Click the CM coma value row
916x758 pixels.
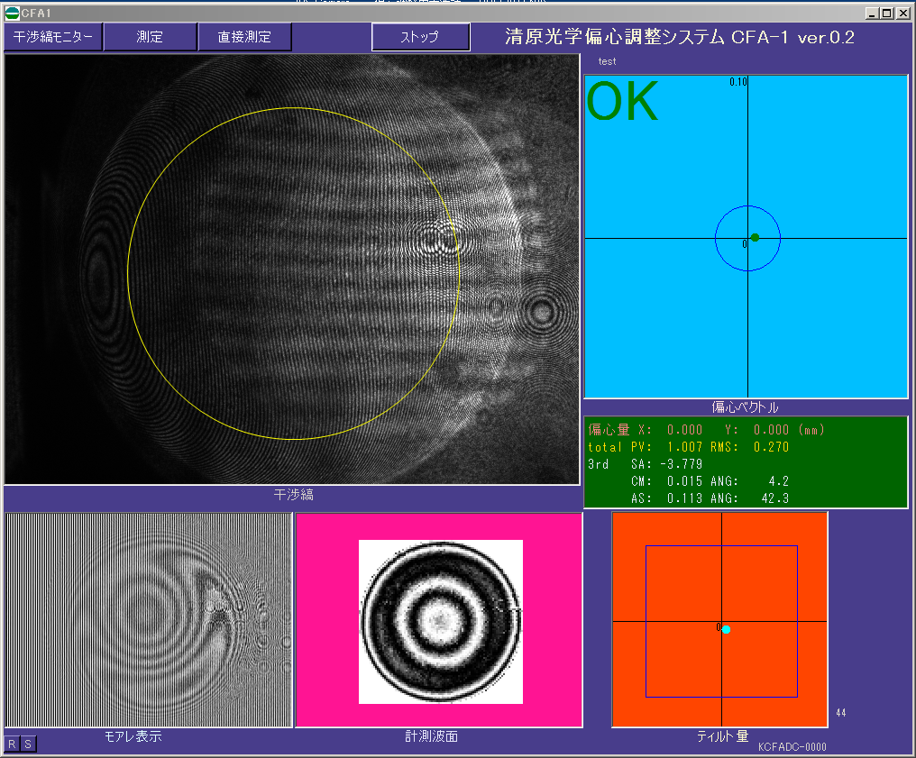[714, 481]
